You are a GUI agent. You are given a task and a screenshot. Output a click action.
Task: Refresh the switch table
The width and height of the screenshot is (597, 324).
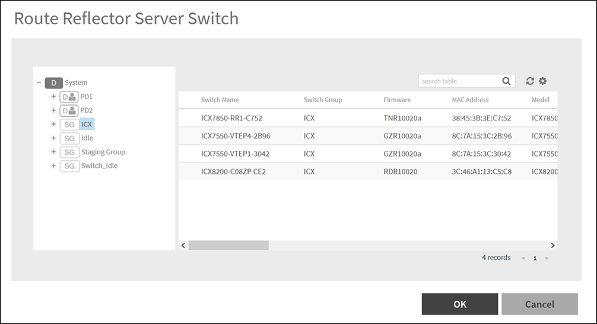(530, 81)
